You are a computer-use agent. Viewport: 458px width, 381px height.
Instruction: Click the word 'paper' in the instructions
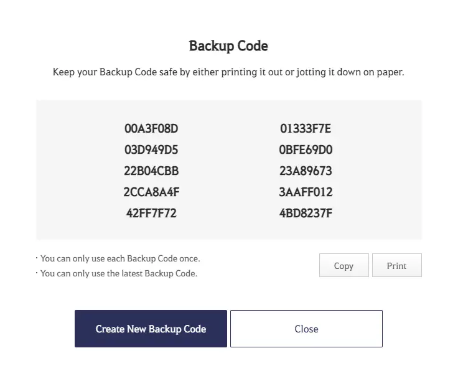(390, 72)
